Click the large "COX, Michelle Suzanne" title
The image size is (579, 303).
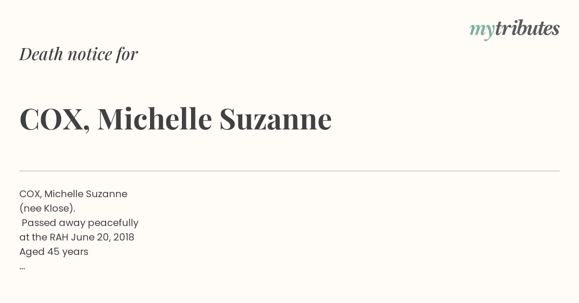coord(176,119)
